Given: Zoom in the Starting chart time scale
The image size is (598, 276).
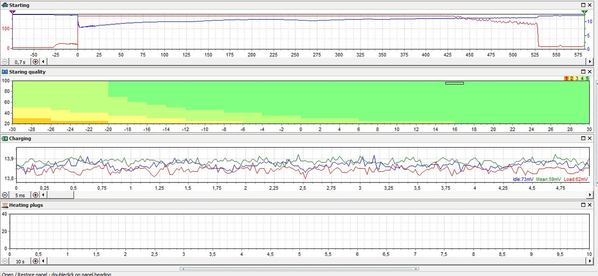Looking at the screenshot, I should click(x=36, y=62).
